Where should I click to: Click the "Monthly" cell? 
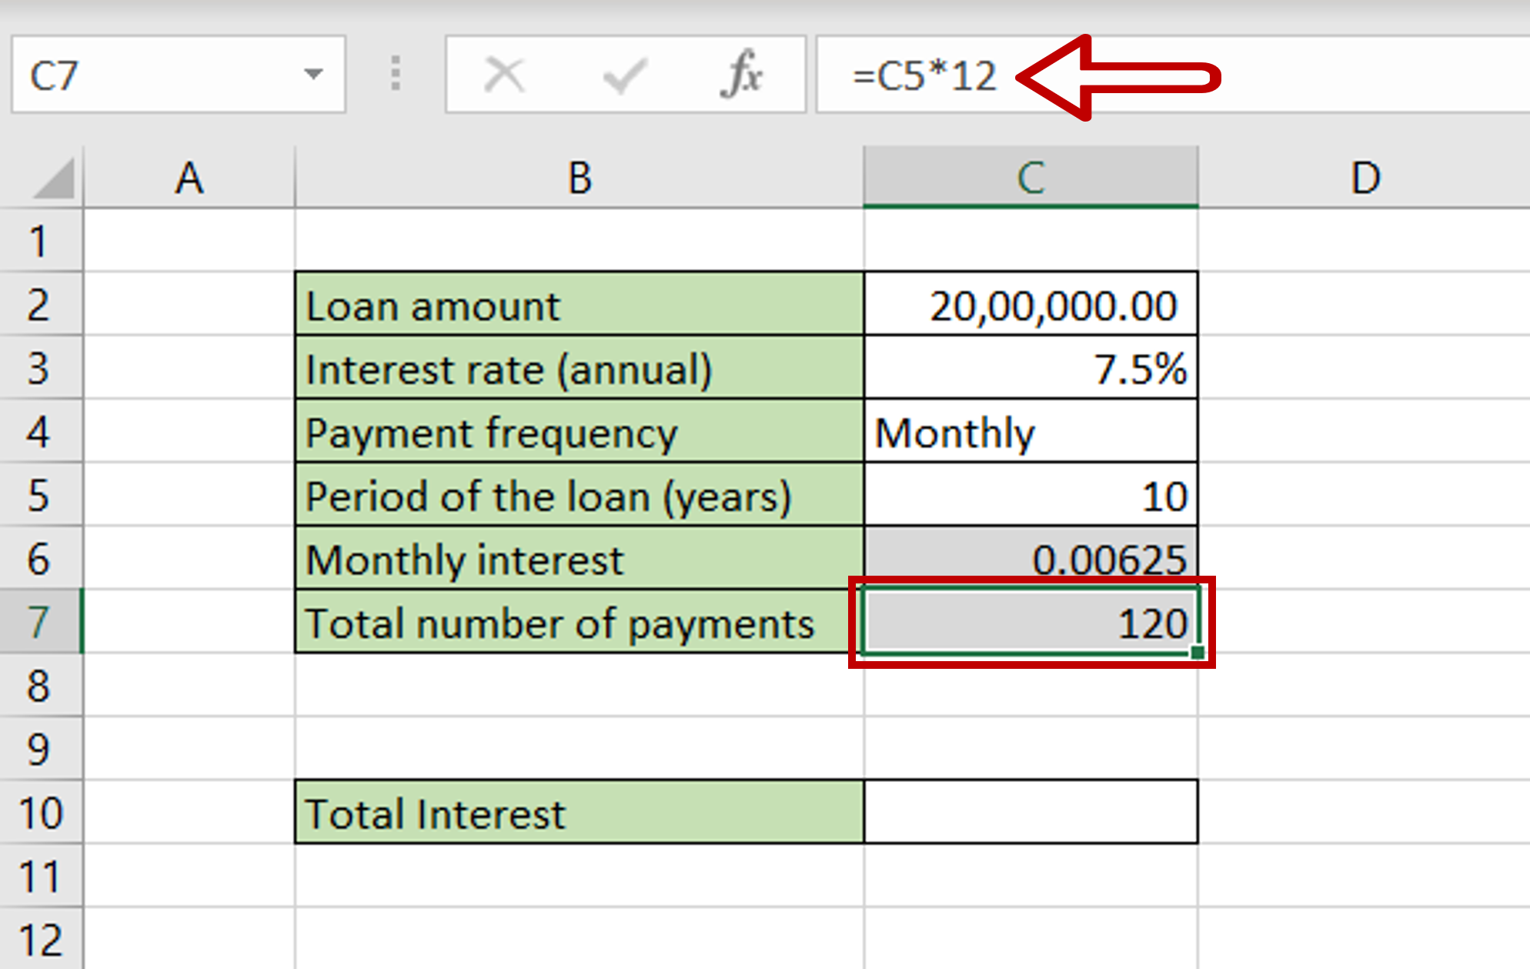click(1031, 431)
